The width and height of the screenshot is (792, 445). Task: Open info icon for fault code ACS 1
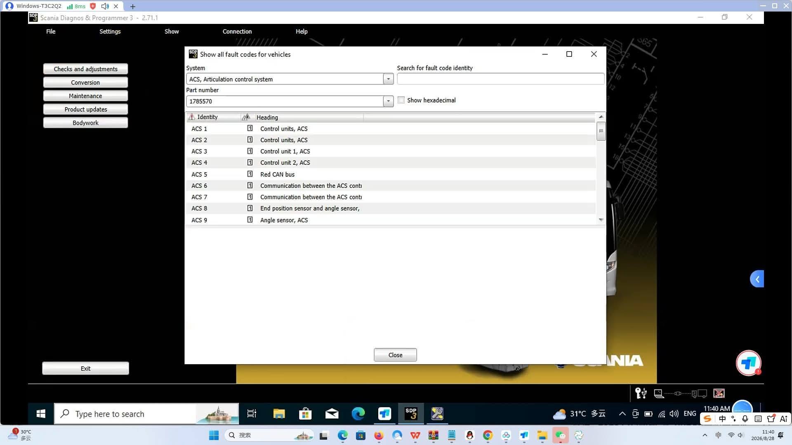[250, 129]
